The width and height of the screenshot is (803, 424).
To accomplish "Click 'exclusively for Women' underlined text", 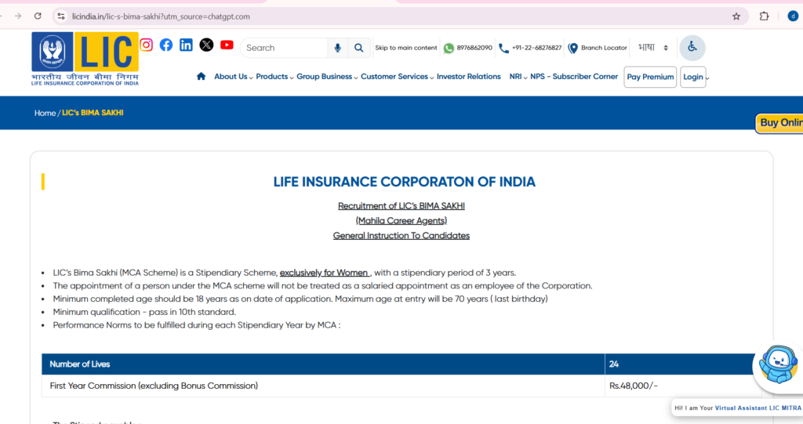I will 324,273.
